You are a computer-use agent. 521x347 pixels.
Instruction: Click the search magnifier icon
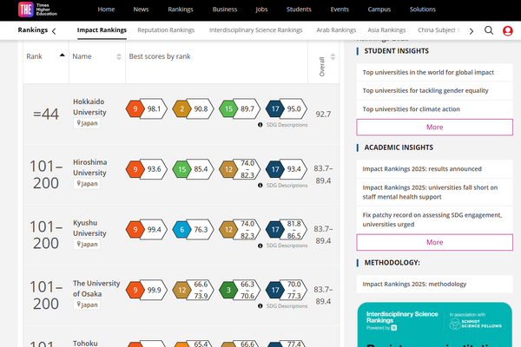[x=488, y=30]
